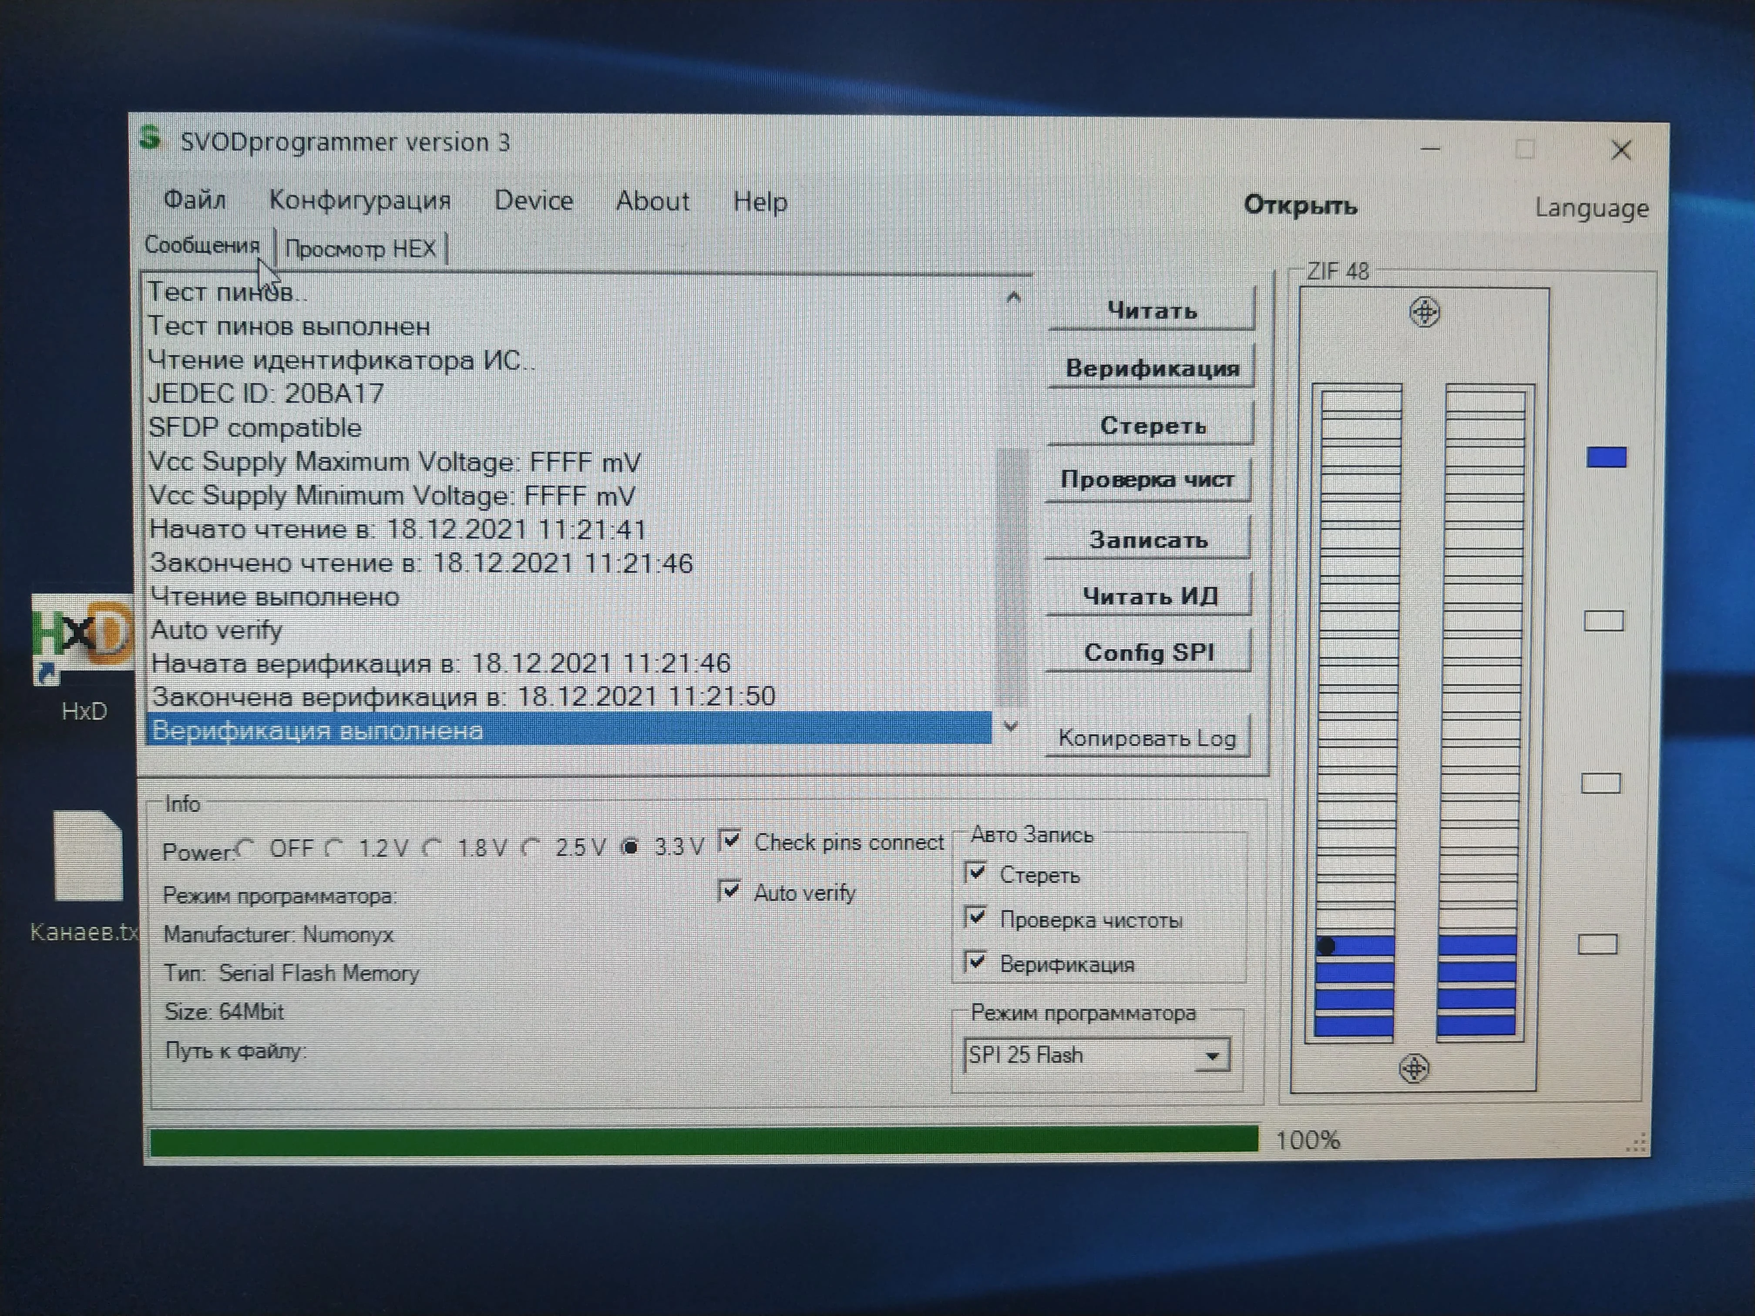Disable the Auto verify checkbox

point(729,890)
